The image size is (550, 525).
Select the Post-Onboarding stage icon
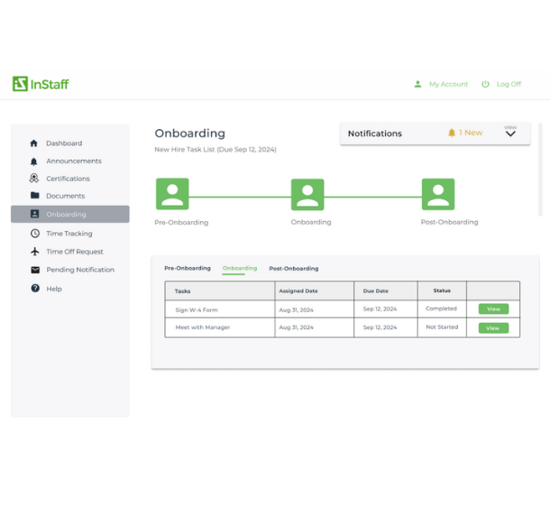coord(438,194)
